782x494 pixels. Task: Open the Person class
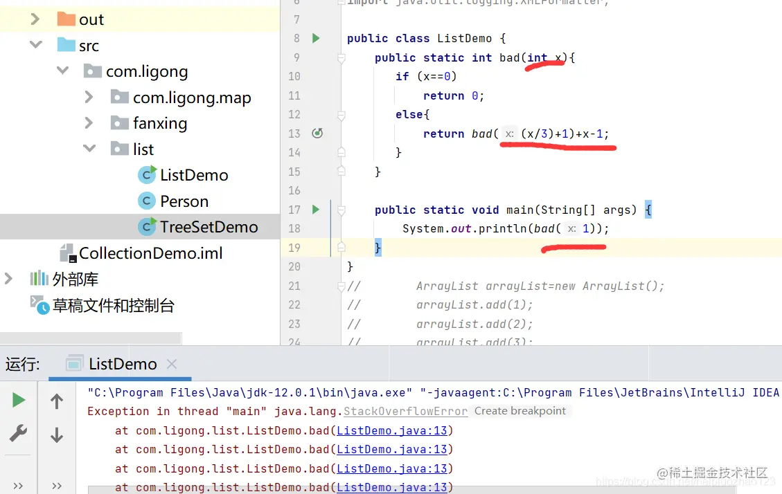184,201
